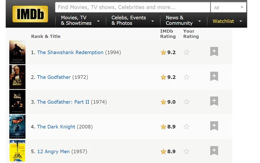The height and width of the screenshot is (163, 260).
Task: Open the All search category dropdown
Action: (x=229, y=8)
